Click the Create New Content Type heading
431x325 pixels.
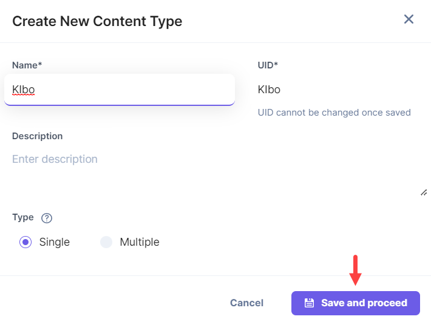point(97,21)
